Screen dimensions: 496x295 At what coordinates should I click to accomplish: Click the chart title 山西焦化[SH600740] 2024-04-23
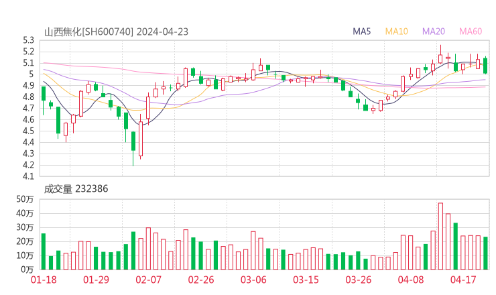coord(116,32)
